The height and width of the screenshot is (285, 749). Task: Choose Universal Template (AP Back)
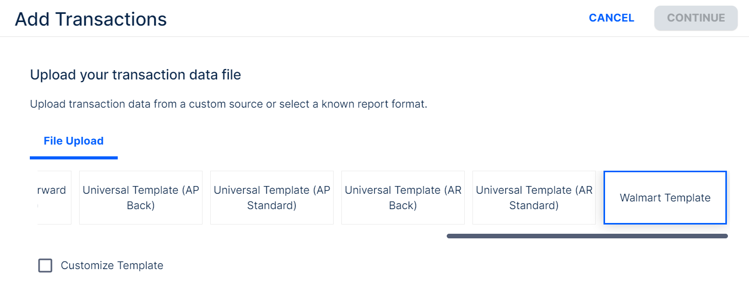tap(140, 198)
